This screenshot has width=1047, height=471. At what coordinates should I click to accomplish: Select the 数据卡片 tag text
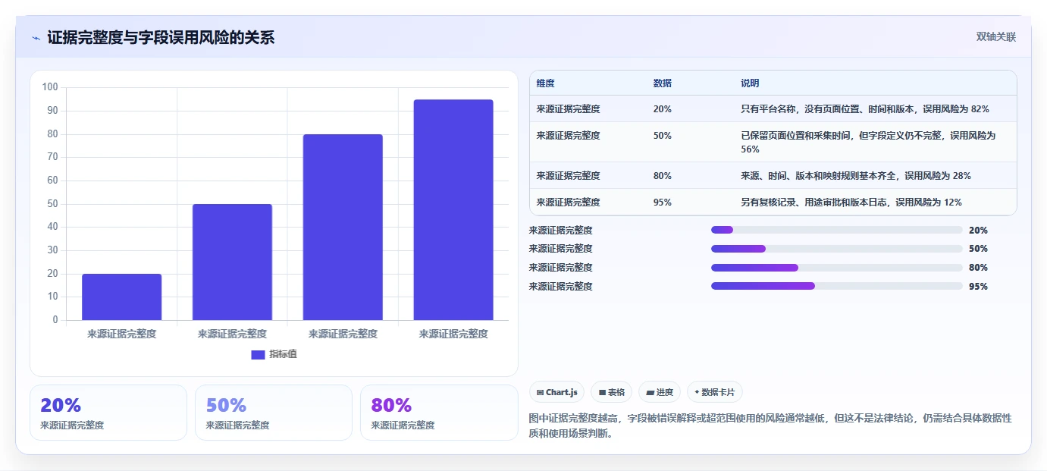(719, 392)
